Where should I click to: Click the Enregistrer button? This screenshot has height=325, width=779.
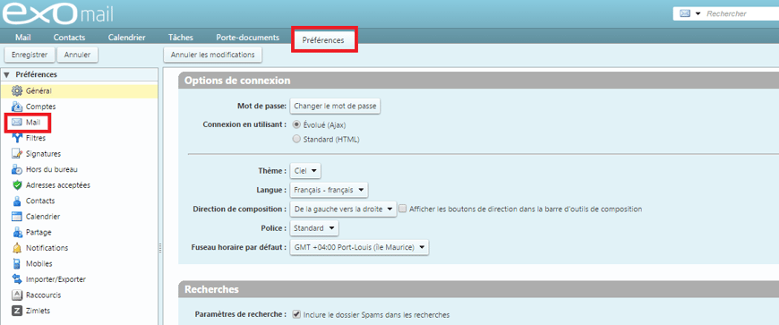30,55
